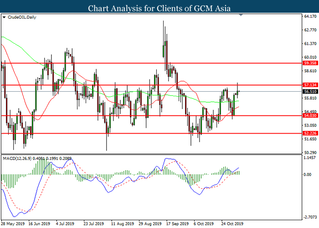Click the current price 56.510 label
The height and width of the screenshot is (228, 319).
(x=310, y=92)
